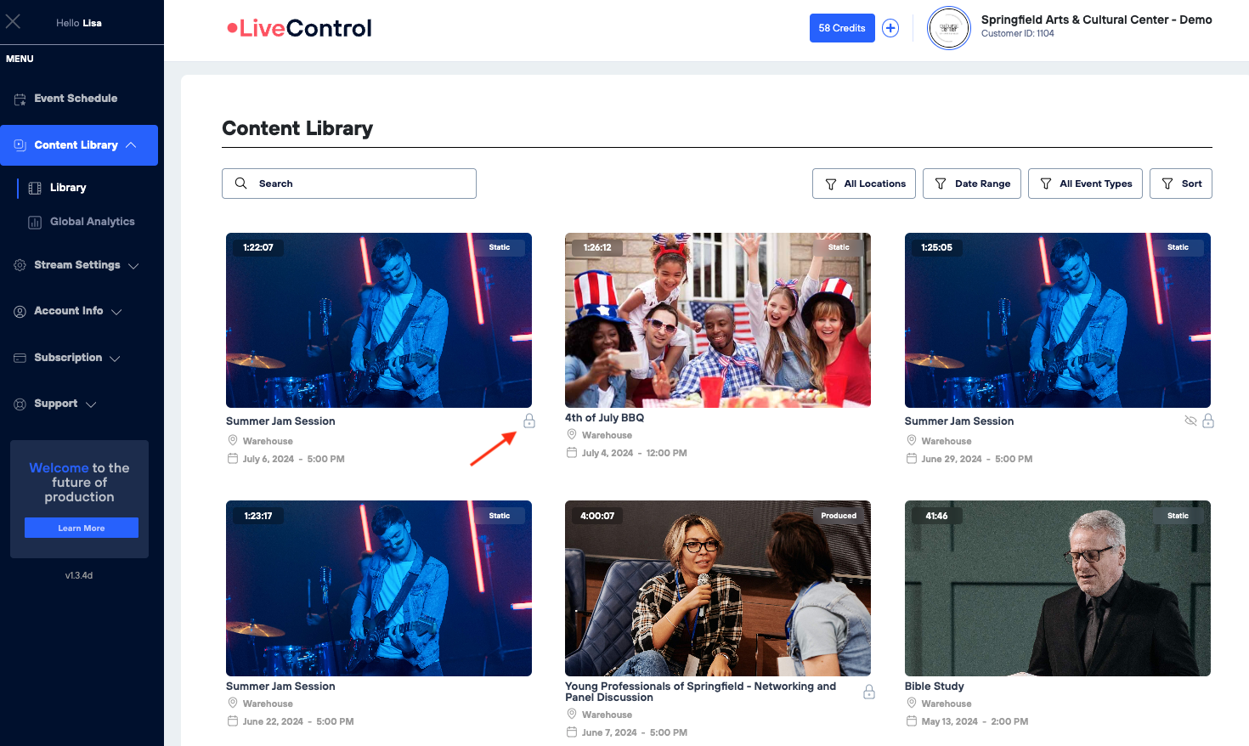Open the Sort options
The image size is (1249, 746).
coord(1180,184)
